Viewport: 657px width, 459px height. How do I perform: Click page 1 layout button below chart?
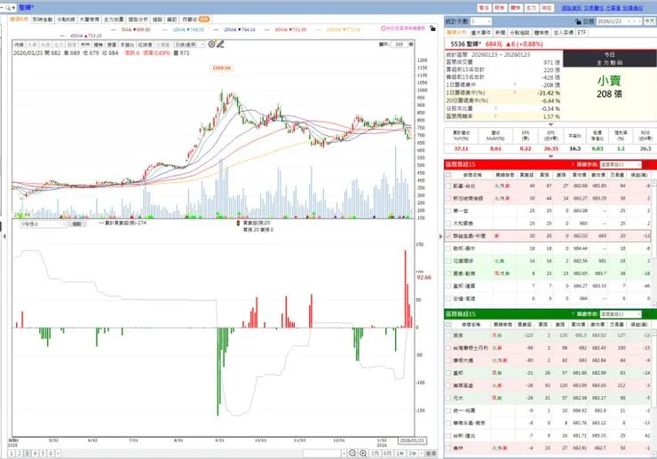click(x=12, y=453)
